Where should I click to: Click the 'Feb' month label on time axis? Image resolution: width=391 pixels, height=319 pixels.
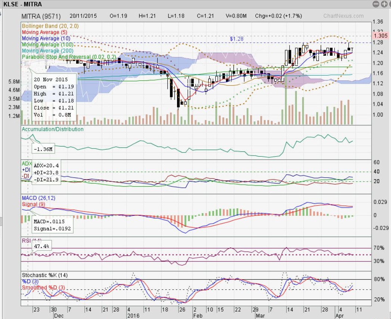(x=198, y=316)
